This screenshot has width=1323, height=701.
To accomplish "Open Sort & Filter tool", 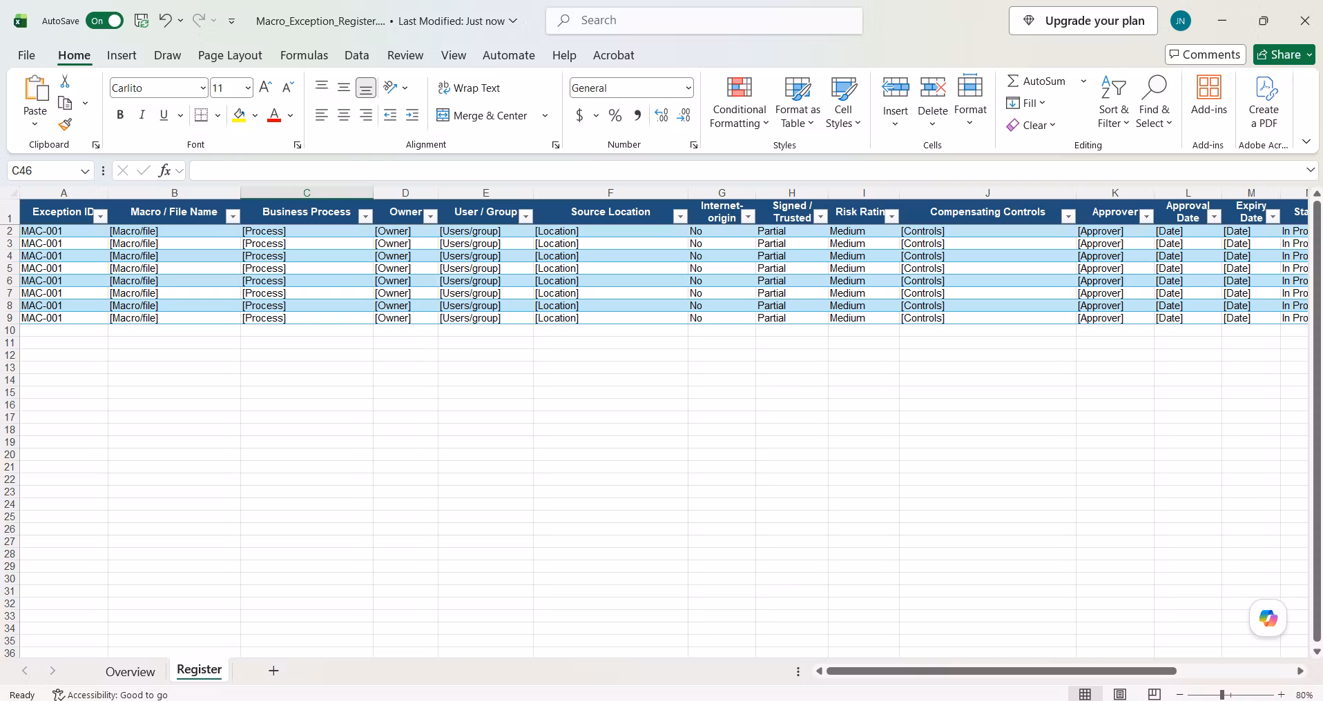I will click(x=1113, y=102).
